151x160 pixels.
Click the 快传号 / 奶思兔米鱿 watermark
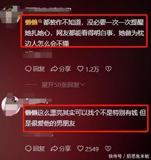tap(129, 156)
